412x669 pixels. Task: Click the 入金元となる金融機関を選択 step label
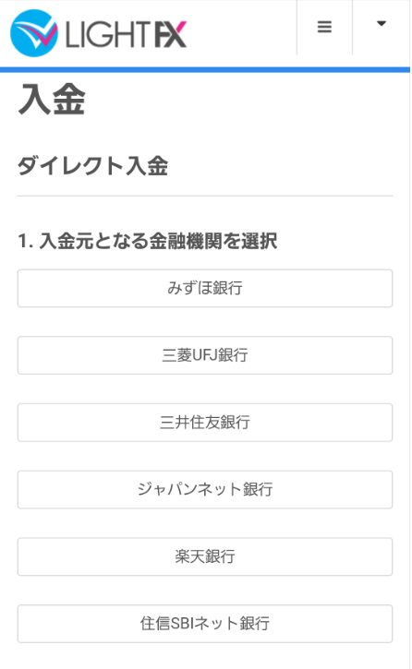(158, 241)
